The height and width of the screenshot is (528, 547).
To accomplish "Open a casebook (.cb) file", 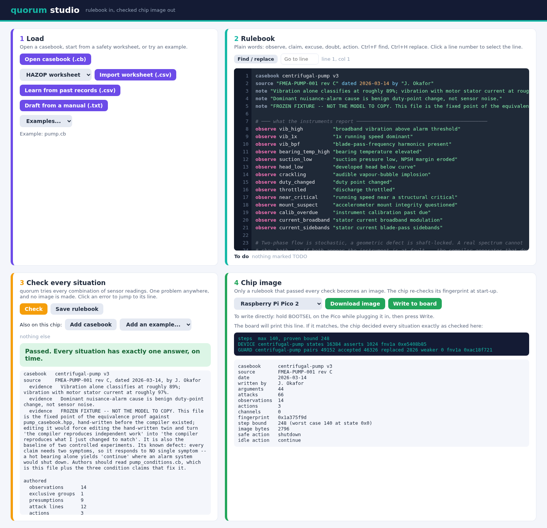I will (x=55, y=59).
